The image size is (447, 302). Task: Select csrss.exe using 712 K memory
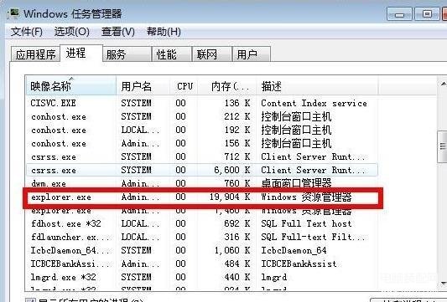(202, 156)
